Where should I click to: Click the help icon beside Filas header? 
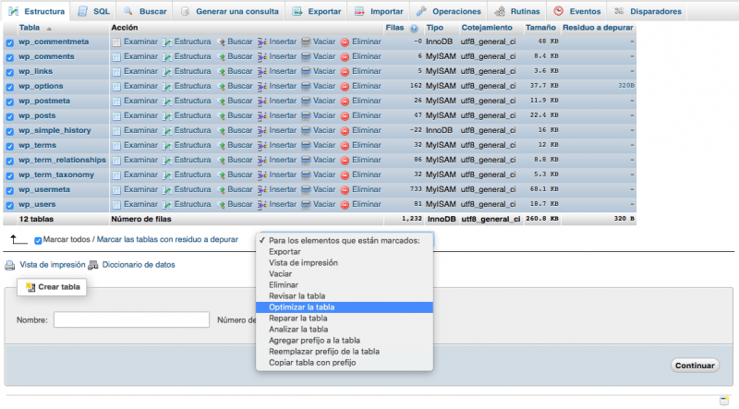[414, 29]
